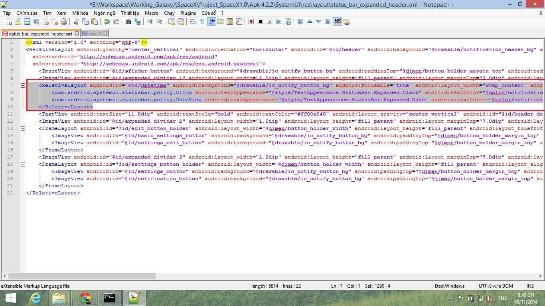Click the Close All toolbar icon
This screenshot has width=545, height=306.
(55, 22)
